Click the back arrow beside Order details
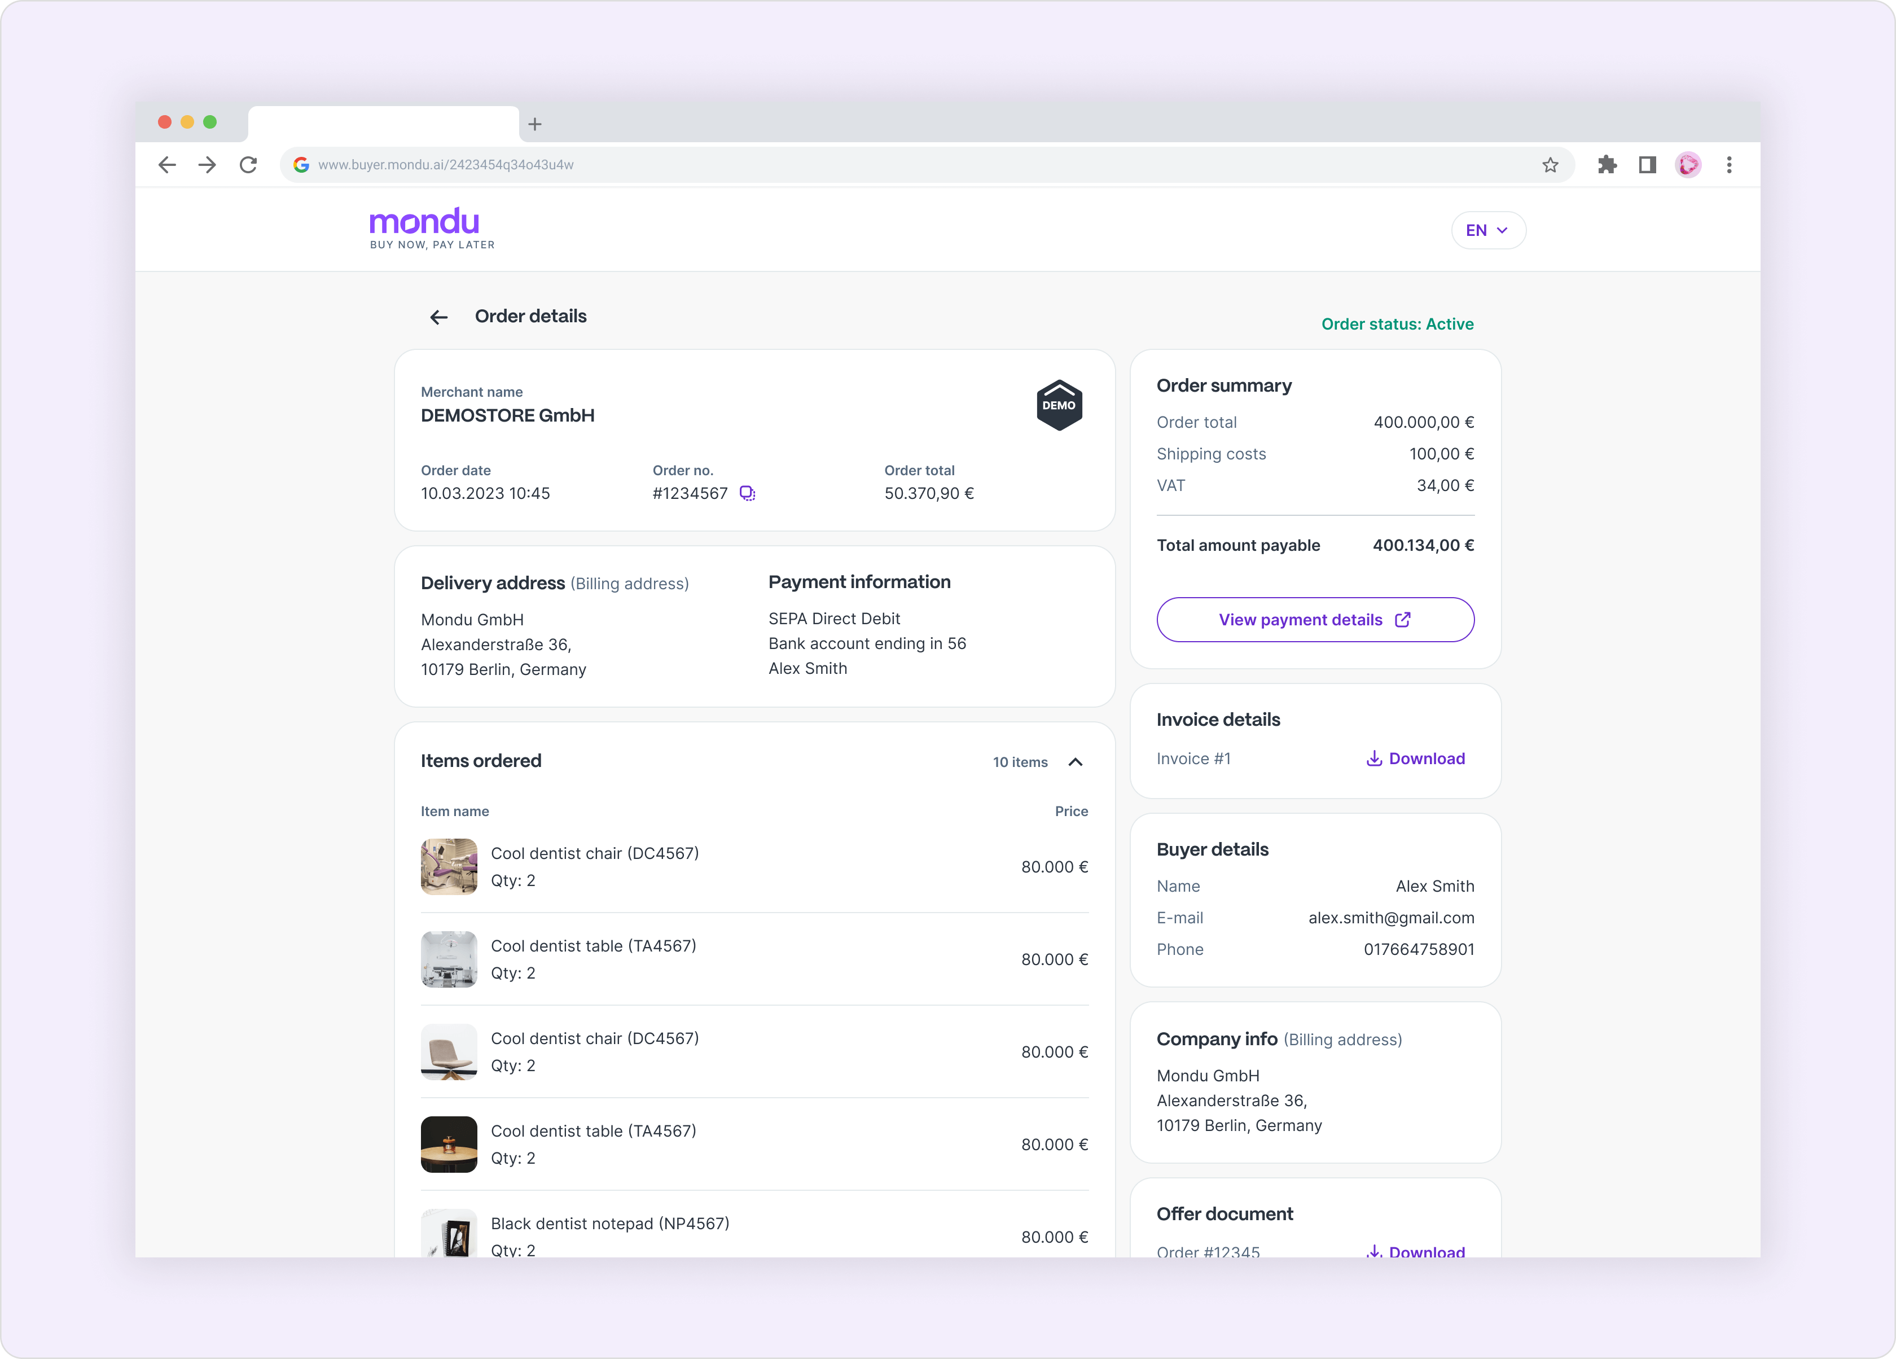The image size is (1896, 1359). tap(439, 317)
